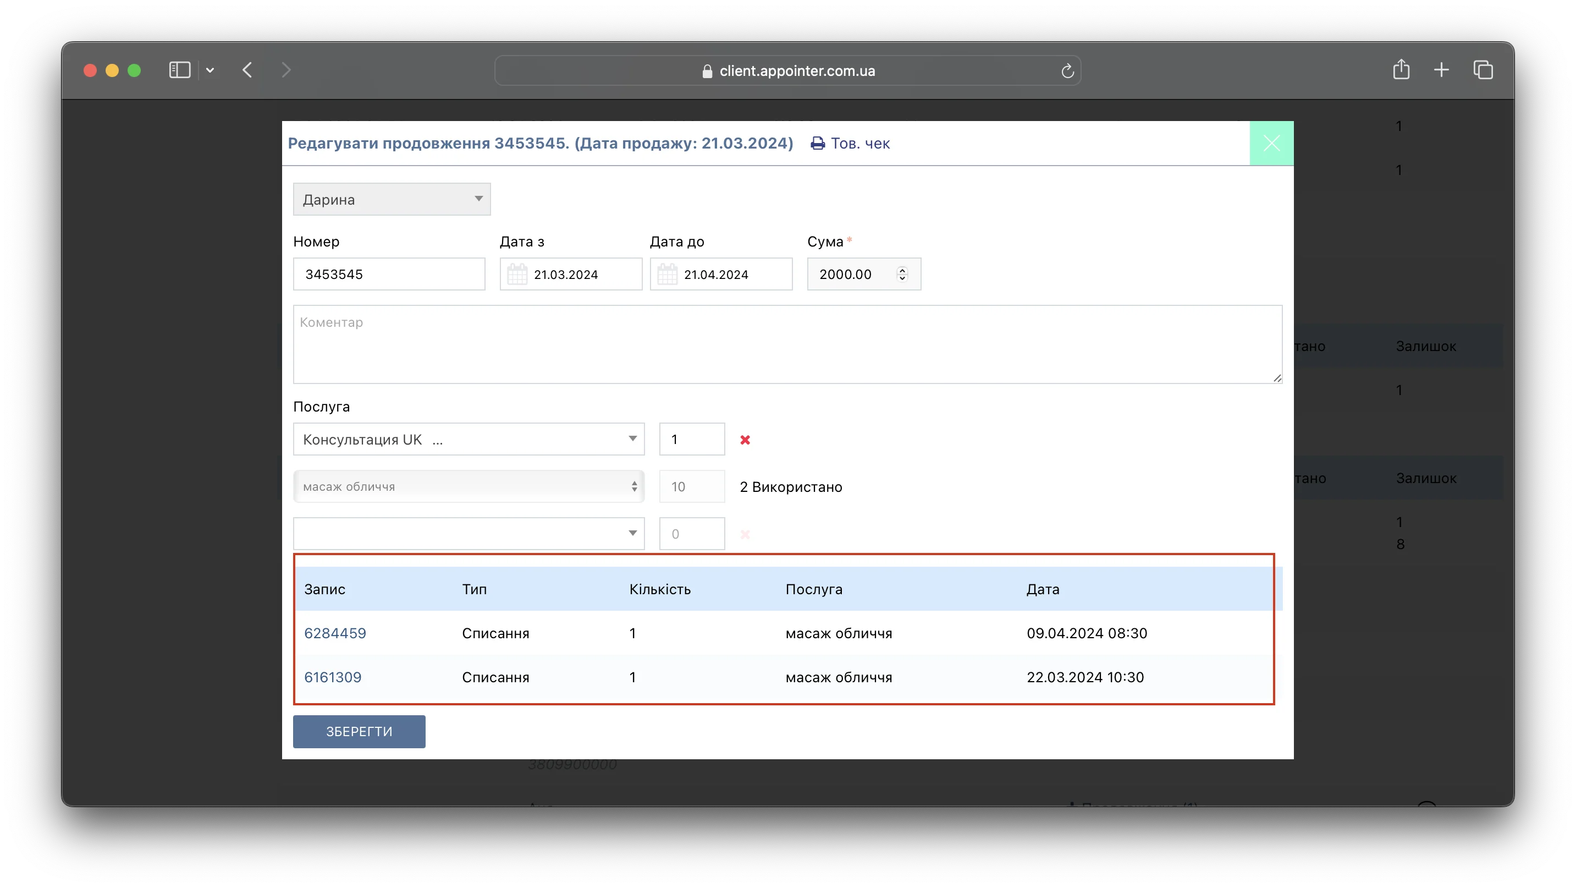Reload the page with the refresh icon
1576x888 pixels.
coord(1067,71)
